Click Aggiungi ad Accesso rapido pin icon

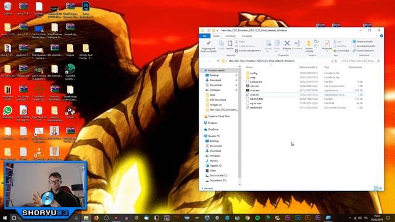[209, 44]
